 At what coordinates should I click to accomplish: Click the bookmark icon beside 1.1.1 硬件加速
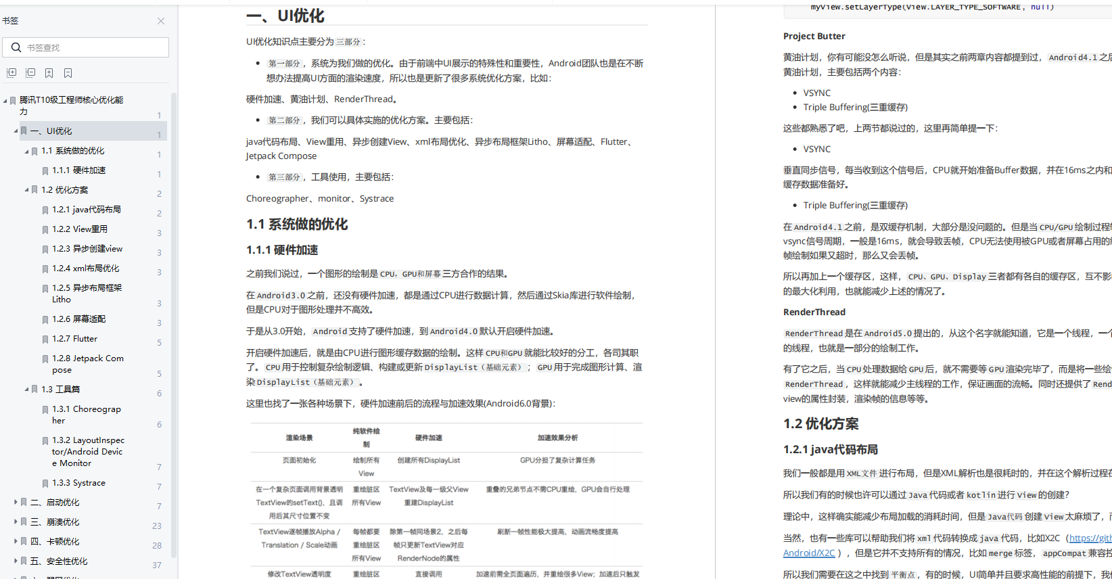coord(45,171)
